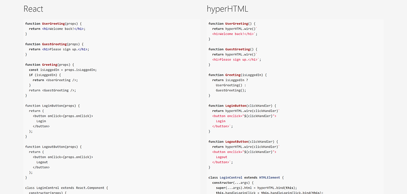Image resolution: width=407 pixels, height=194 pixels.
Task: Click "function GuestGreeting() {" in hyperHTML code
Action: (x=233, y=49)
